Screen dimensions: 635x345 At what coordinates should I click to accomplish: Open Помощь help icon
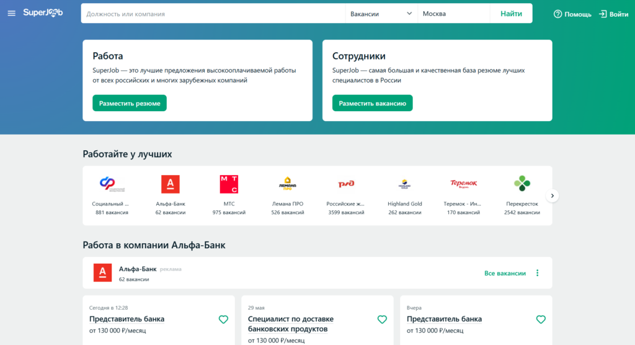click(557, 14)
